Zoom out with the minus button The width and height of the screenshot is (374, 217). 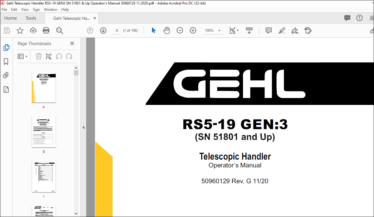coord(180,30)
